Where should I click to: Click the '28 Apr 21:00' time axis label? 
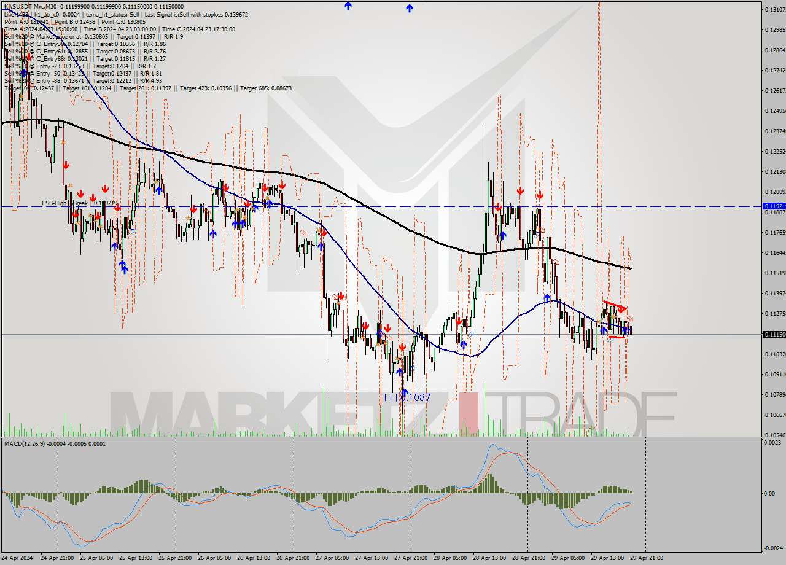(528, 558)
